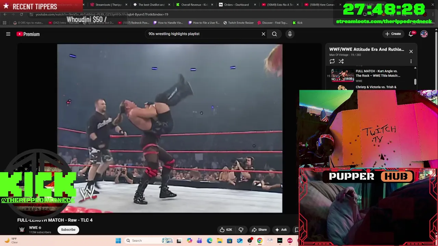
Task: Close the Streamloots tab
Action: click(126, 5)
